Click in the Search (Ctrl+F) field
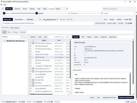Viewport: 137px width, 103px height. tap(81, 20)
